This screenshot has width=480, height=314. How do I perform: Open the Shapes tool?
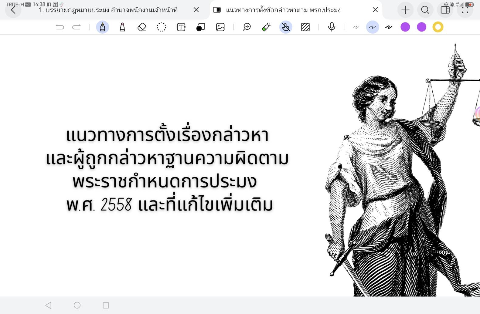tap(201, 27)
